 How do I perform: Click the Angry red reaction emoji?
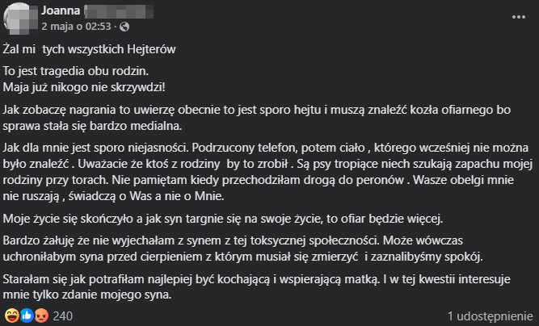[41, 316]
